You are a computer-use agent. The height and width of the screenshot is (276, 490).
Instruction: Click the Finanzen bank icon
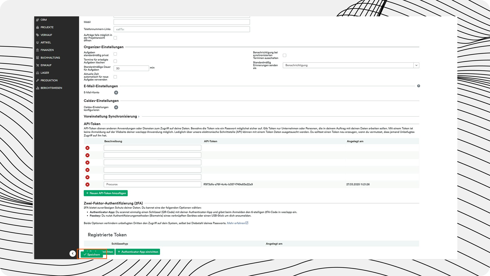coord(38,50)
